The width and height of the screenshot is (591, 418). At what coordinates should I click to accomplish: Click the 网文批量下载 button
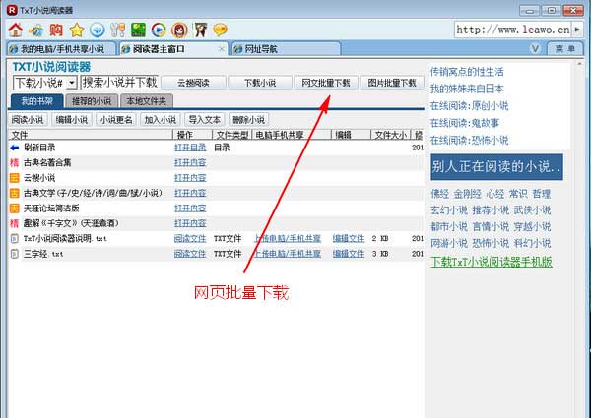coord(326,83)
